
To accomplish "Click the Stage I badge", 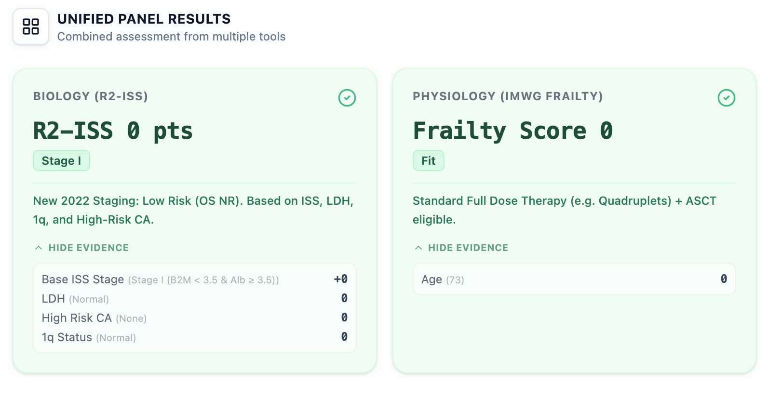I will pyautogui.click(x=61, y=161).
